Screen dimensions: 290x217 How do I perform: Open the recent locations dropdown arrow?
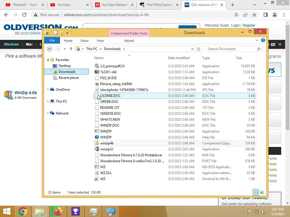(x=65, y=49)
